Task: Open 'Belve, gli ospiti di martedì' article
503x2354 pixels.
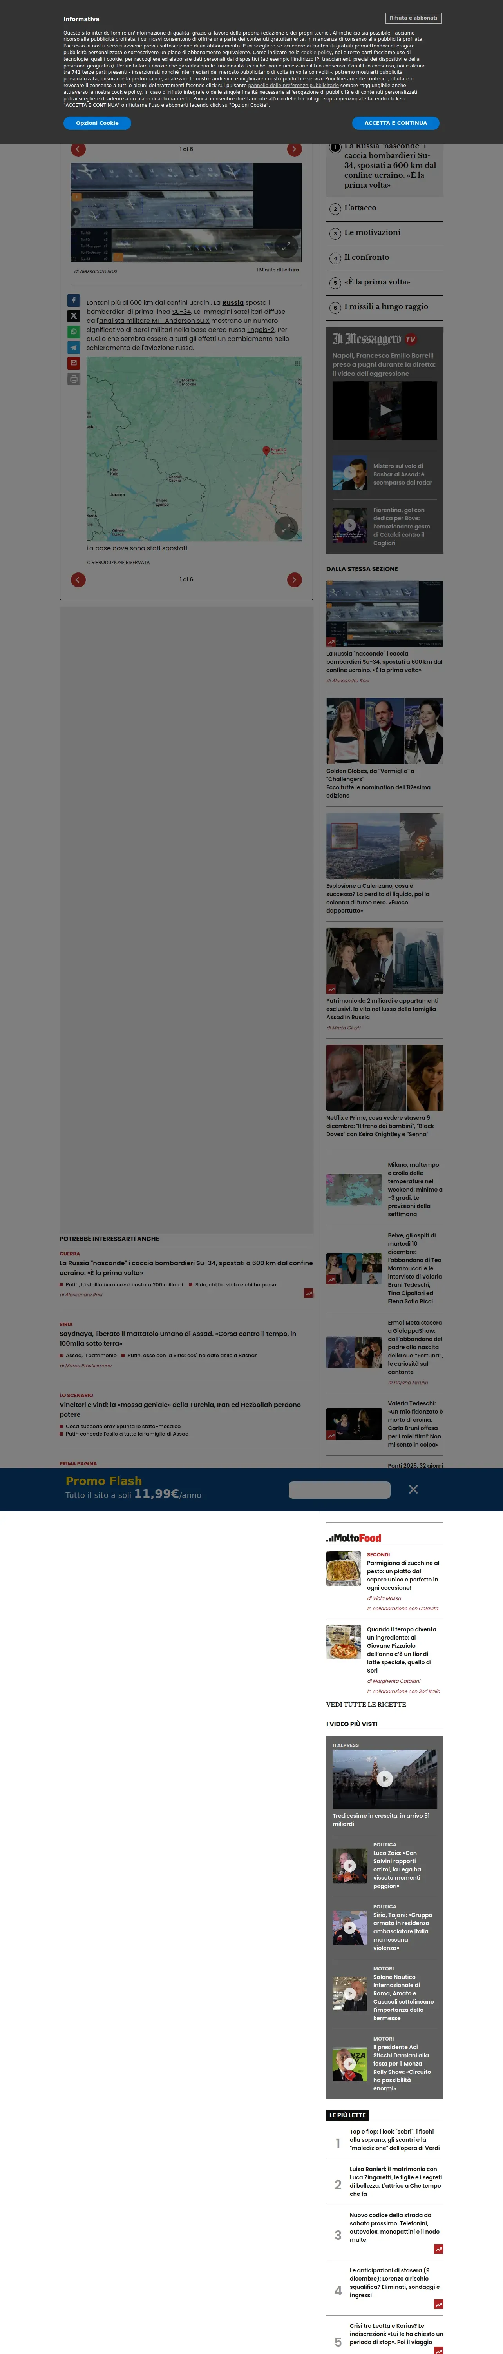Action: tap(414, 1268)
